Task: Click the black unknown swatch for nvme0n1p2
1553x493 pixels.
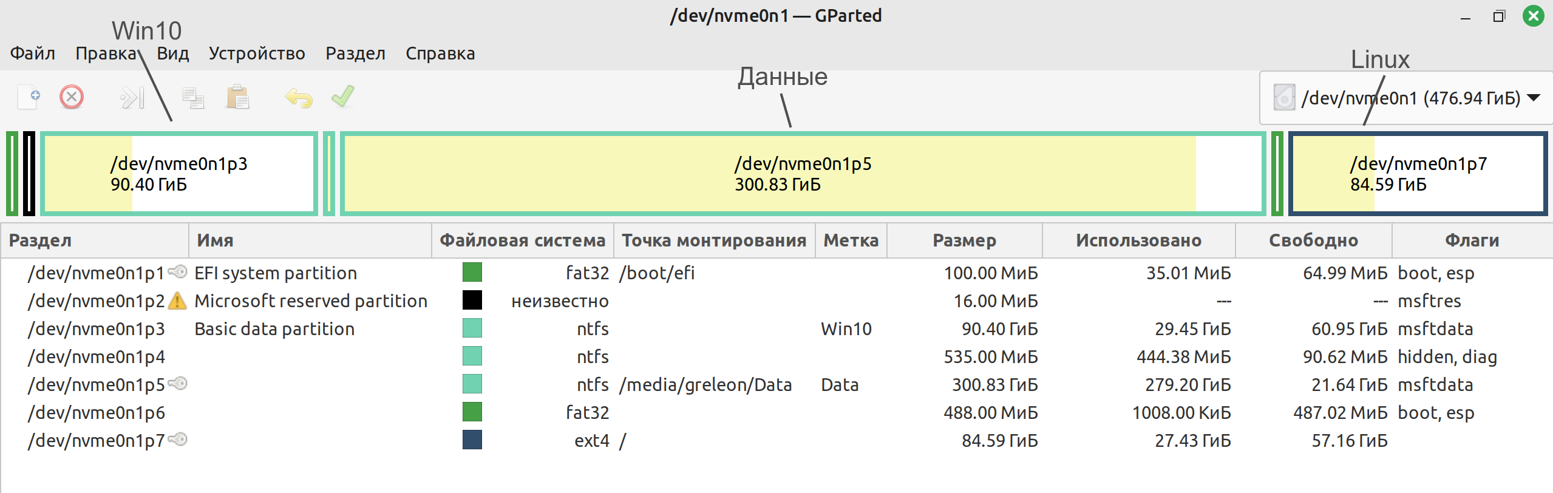Action: tap(472, 300)
